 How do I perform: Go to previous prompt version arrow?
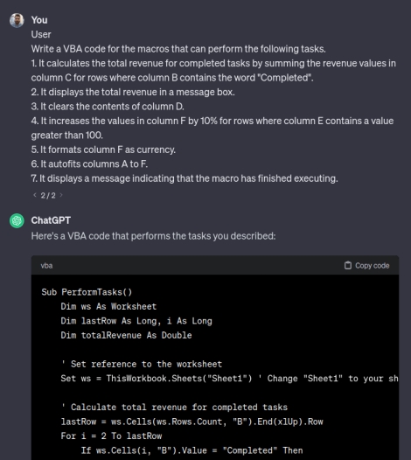point(35,195)
